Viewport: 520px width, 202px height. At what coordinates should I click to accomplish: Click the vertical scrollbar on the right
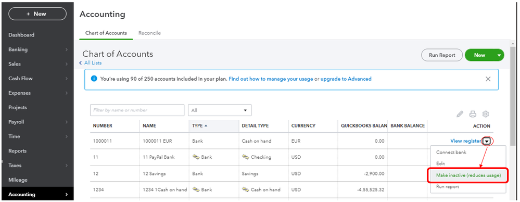(x=513, y=96)
